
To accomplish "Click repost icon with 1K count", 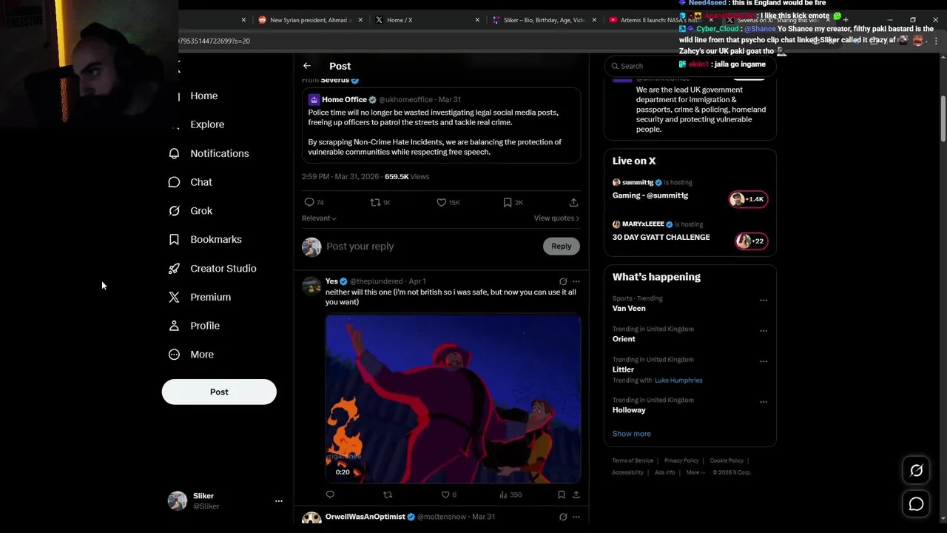I will (375, 202).
